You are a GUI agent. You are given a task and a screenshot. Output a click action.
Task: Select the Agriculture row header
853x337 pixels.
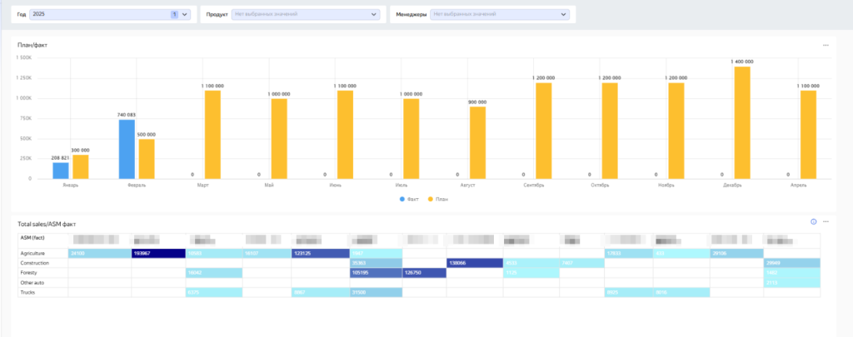point(32,253)
